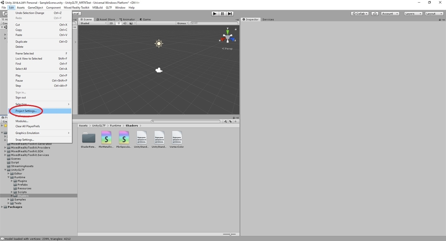The image size is (446, 241).
Task: Expand the Plugins folder arrow
Action: click(x=12, y=181)
